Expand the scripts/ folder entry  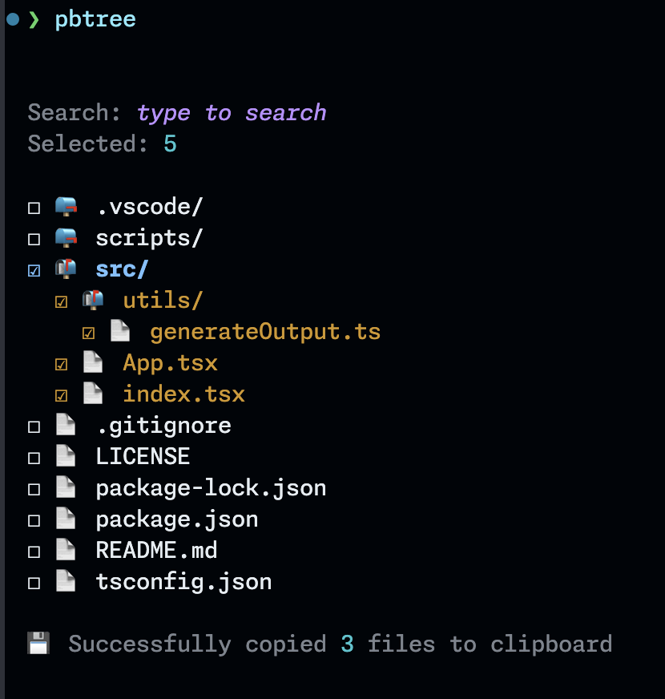149,238
